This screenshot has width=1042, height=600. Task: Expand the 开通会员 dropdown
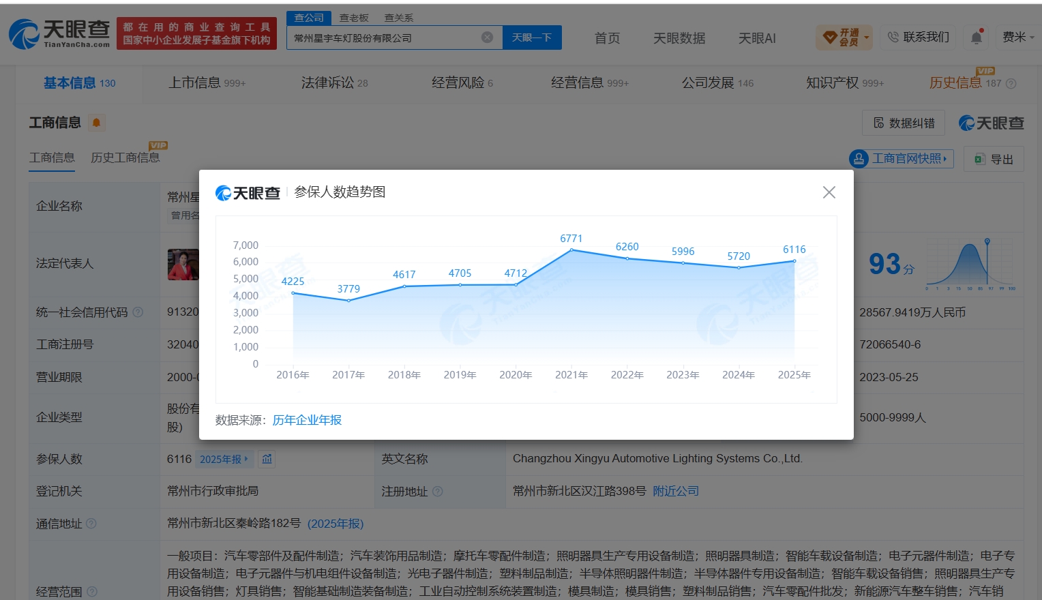pos(845,37)
